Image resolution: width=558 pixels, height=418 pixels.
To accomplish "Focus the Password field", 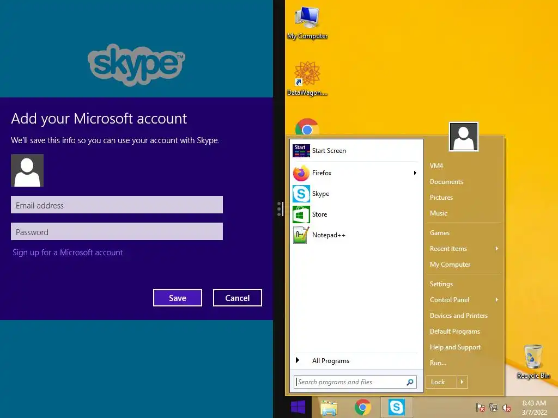I will point(117,231).
